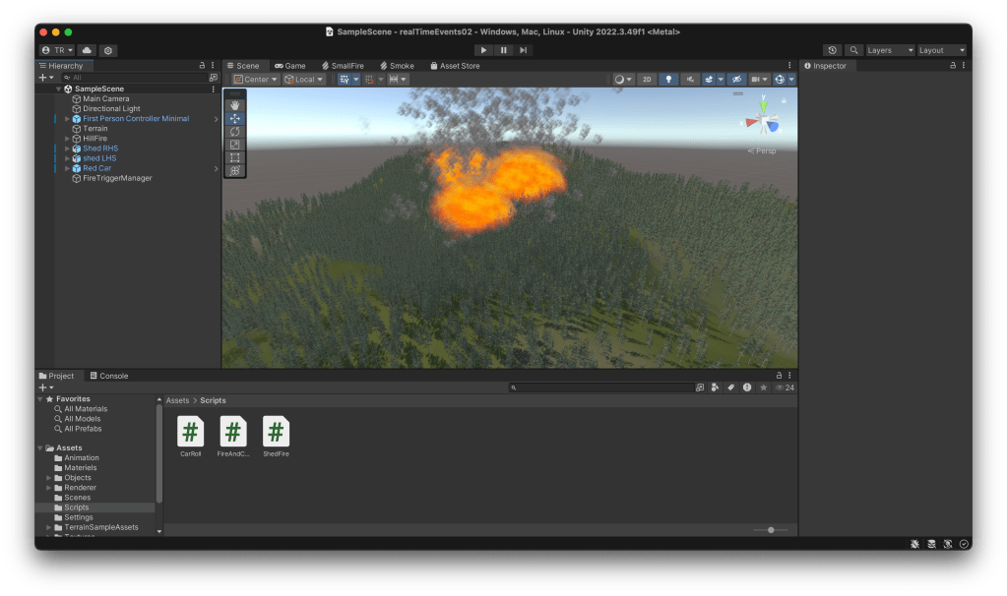
Task: Switch to the Game tab
Action: [x=289, y=66]
